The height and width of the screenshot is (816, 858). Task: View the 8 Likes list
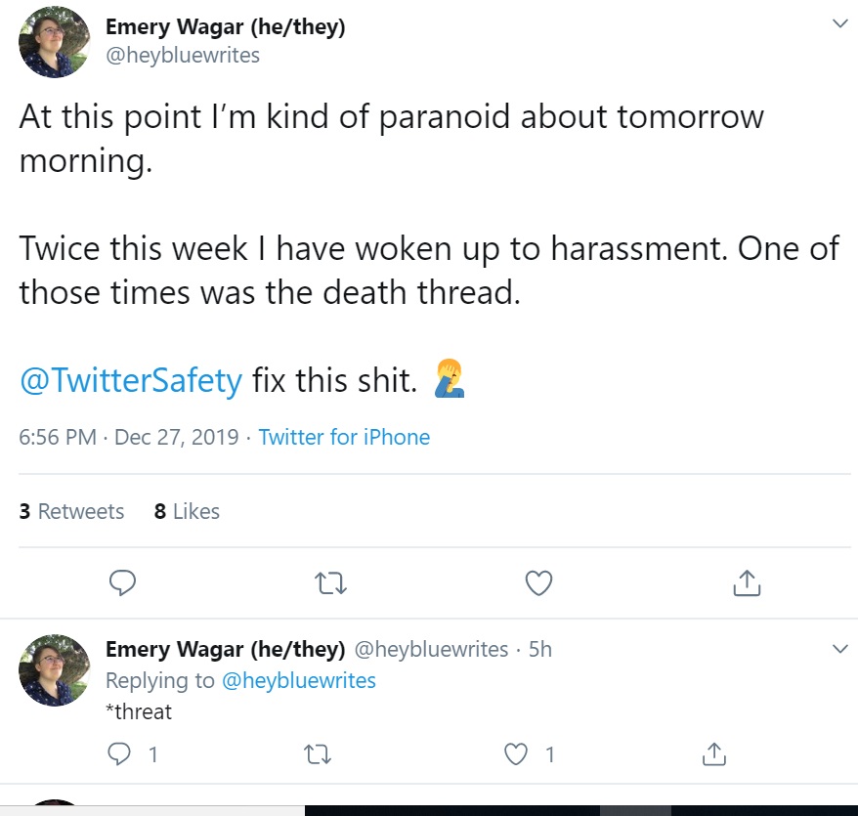click(x=187, y=511)
